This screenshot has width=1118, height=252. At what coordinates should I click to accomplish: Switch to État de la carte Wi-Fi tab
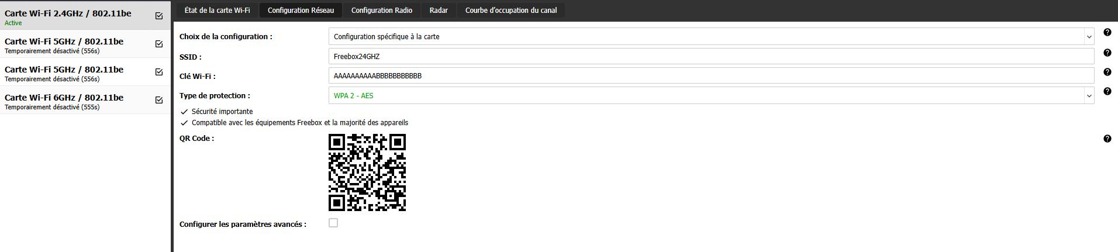point(217,11)
